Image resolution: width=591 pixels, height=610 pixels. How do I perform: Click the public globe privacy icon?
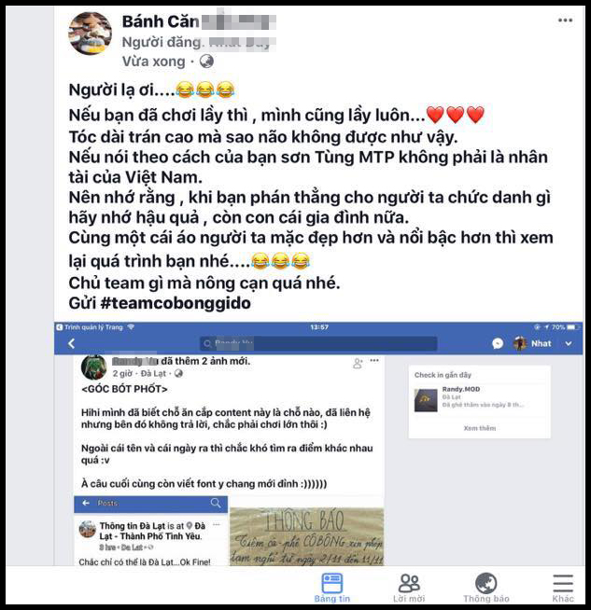206,61
